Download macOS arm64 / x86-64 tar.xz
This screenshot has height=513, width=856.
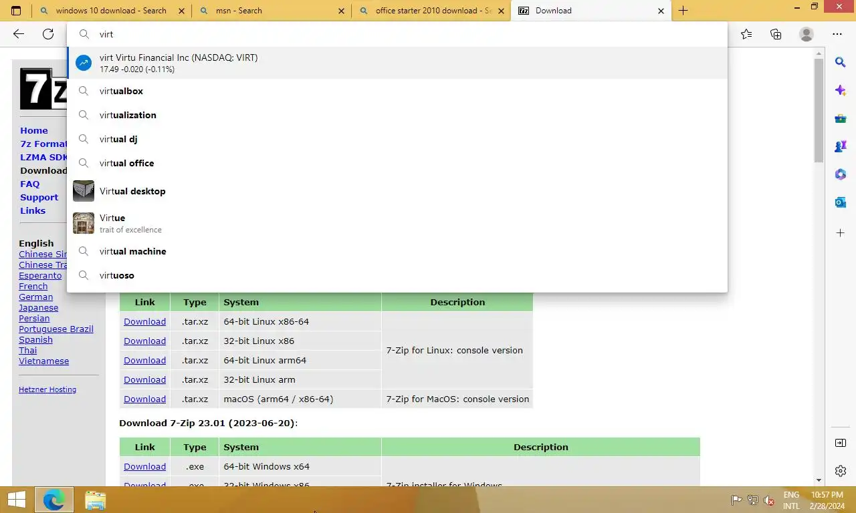[x=144, y=399]
